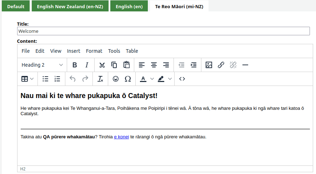Click into the Title field containing Welcome
Screen dimensions: 316x174
164,31
